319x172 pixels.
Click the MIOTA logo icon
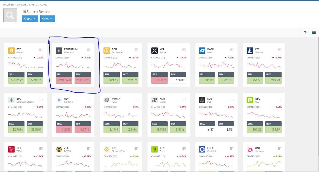point(107,100)
